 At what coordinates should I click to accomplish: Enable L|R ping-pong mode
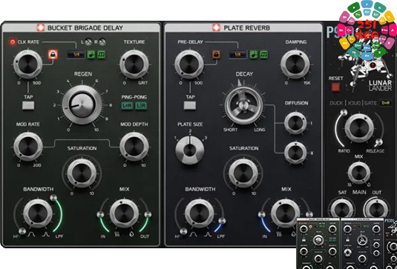(140, 106)
